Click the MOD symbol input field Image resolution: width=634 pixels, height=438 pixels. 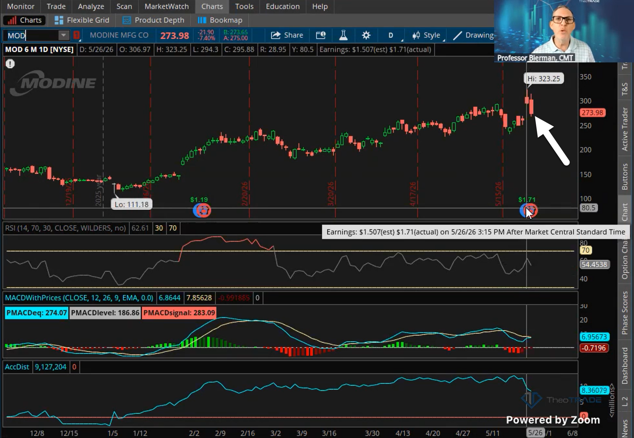(x=31, y=35)
